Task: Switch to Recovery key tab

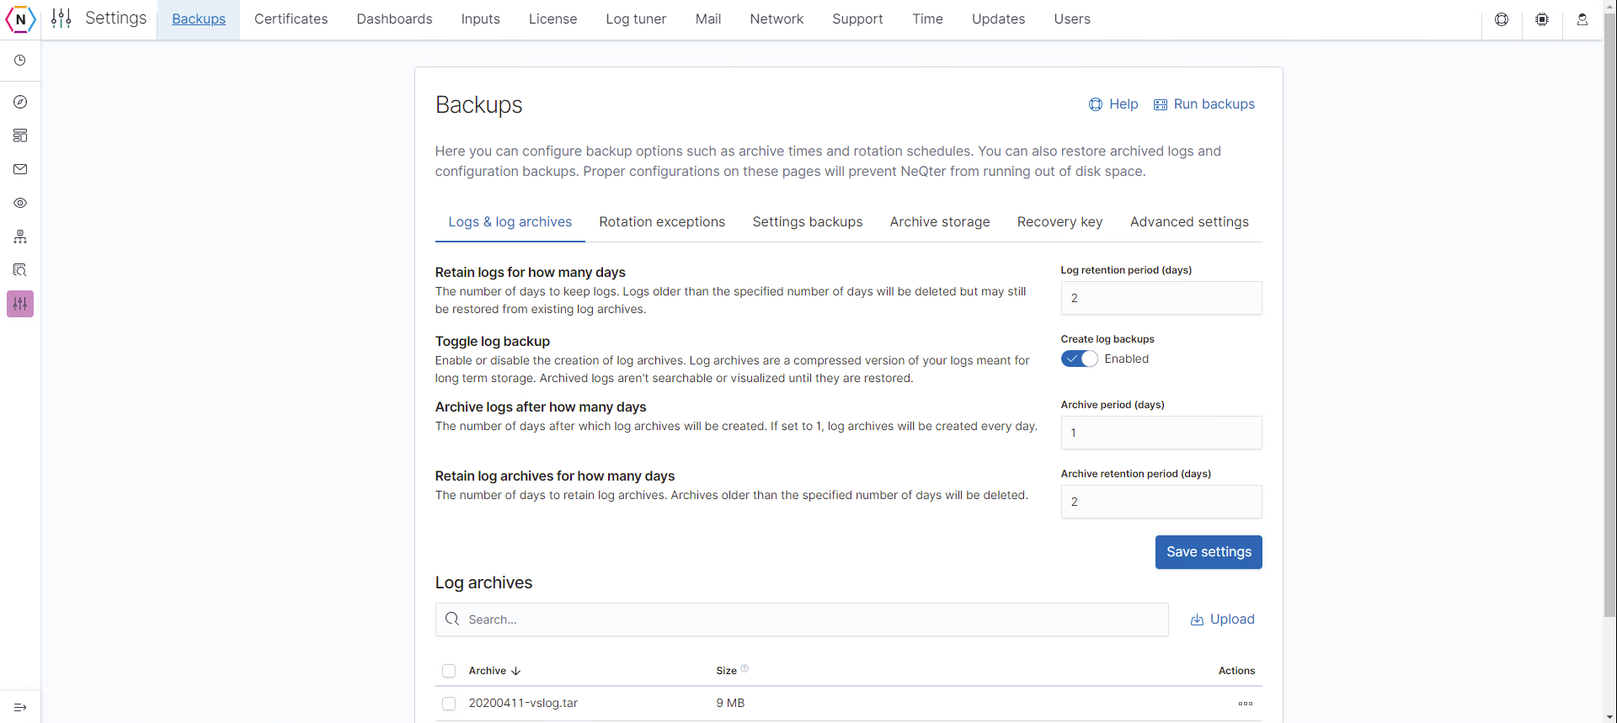Action: pyautogui.click(x=1059, y=222)
